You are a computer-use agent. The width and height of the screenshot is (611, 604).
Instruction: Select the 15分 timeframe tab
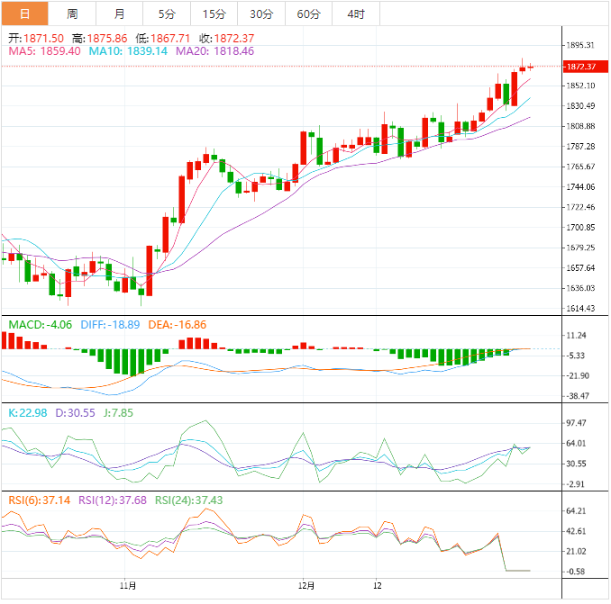tap(214, 14)
